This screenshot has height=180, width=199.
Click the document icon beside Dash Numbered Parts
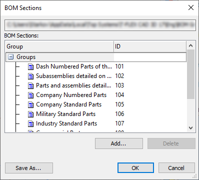point(30,66)
